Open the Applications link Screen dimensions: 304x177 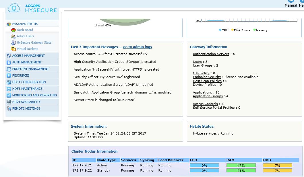[202, 93]
